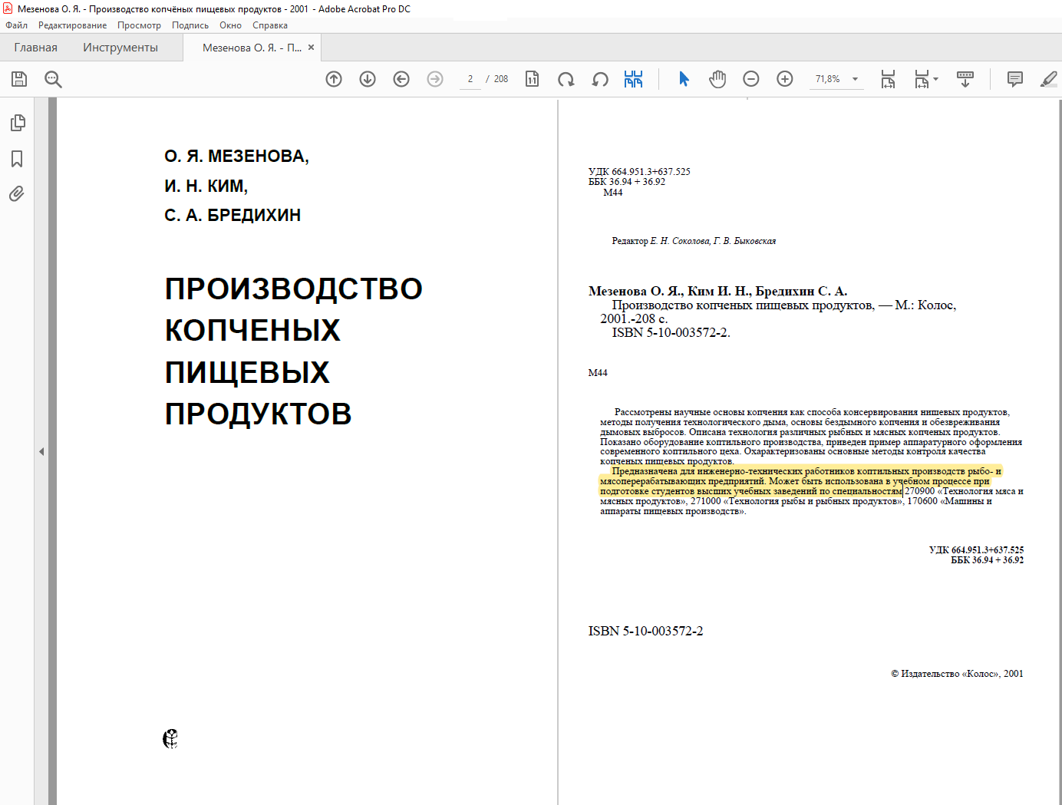The width and height of the screenshot is (1062, 805).
Task: Add a sticky note comment
Action: pos(1015,79)
